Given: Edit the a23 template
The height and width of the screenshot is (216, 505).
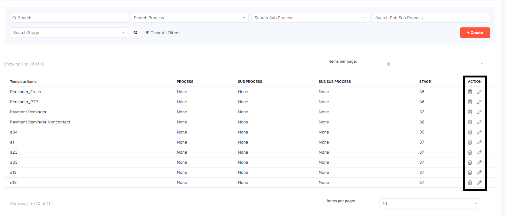Looking at the screenshot, I should (x=480, y=152).
